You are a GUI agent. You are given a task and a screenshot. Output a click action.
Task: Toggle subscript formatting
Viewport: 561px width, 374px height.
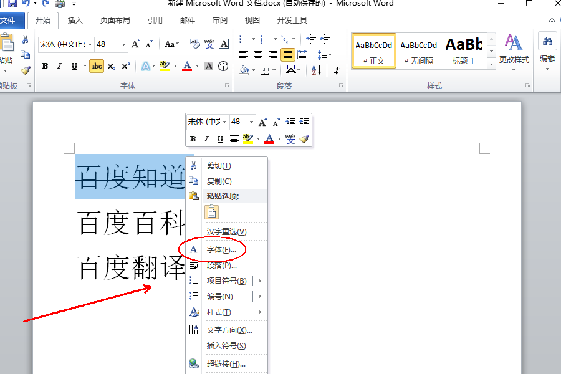point(112,67)
